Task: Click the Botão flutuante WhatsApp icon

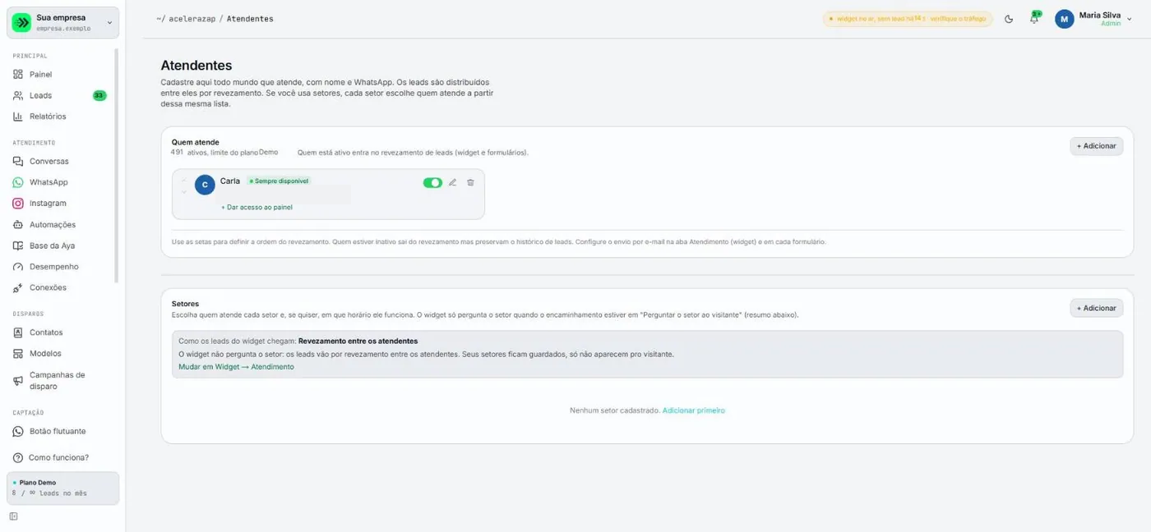Action: [x=18, y=431]
